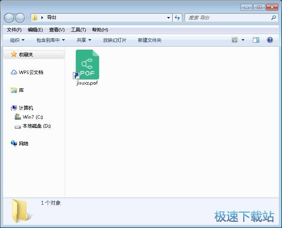Click the 新建文件夹 button

(x=150, y=40)
